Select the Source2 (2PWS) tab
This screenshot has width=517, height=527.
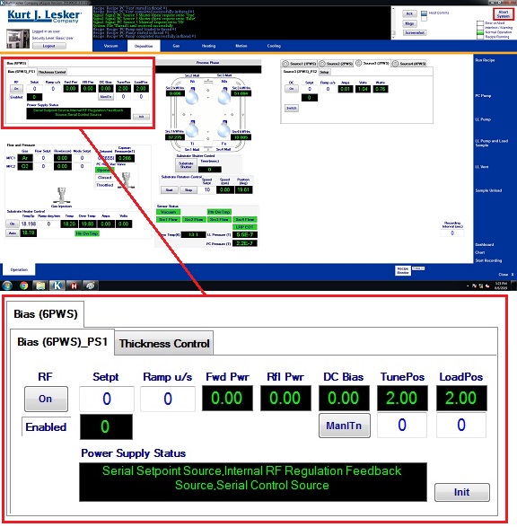pos(336,64)
